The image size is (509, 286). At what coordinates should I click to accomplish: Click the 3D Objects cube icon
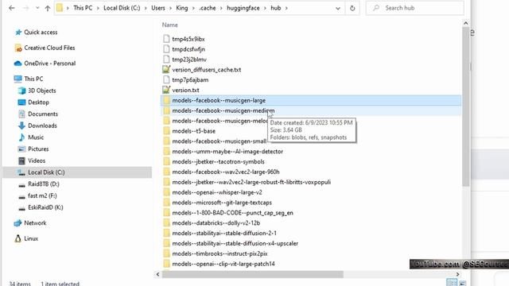pos(21,91)
